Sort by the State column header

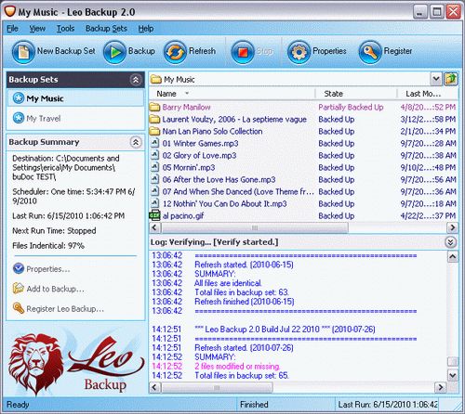(x=356, y=94)
